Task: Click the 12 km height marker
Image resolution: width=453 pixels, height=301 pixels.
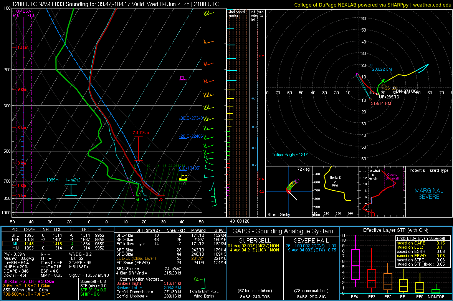Action: tap(23, 47)
